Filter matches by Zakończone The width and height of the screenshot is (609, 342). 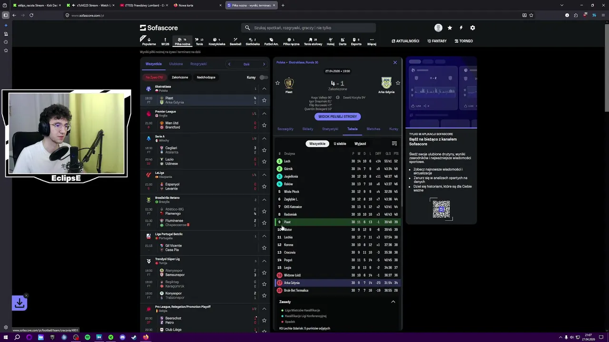180,77
